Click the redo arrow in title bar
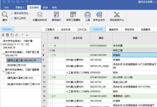The height and width of the screenshot is (107, 157). (x=27, y=2)
